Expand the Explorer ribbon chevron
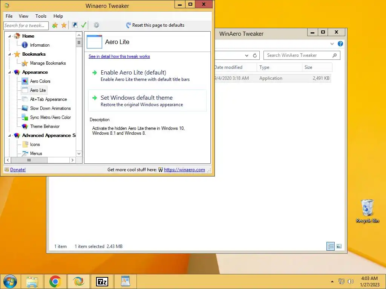This screenshot has height=289, width=386. 332,44
